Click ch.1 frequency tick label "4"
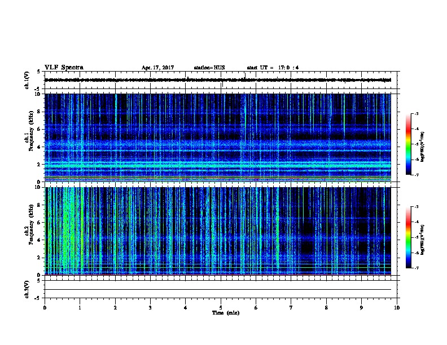Viewport: 447px width, 345px height. coord(39,147)
